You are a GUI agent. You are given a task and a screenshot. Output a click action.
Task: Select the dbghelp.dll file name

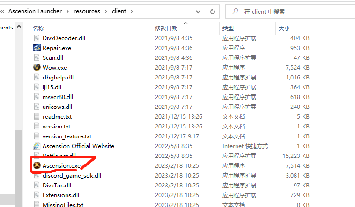tap(58, 77)
